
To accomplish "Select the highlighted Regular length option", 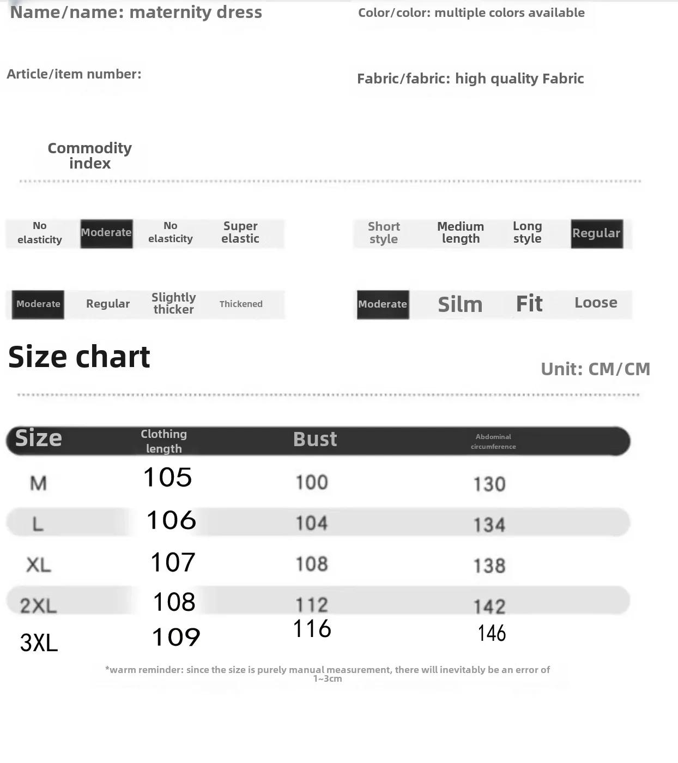I will pyautogui.click(x=597, y=234).
